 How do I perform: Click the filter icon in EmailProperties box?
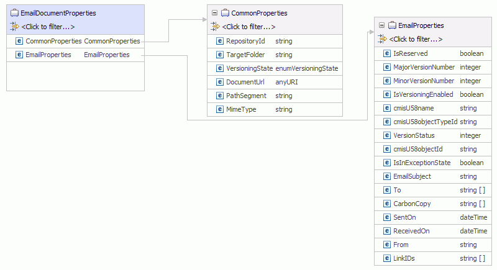click(382, 39)
